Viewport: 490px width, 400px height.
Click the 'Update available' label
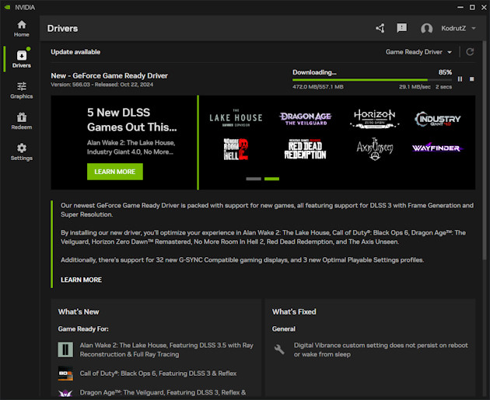click(75, 52)
